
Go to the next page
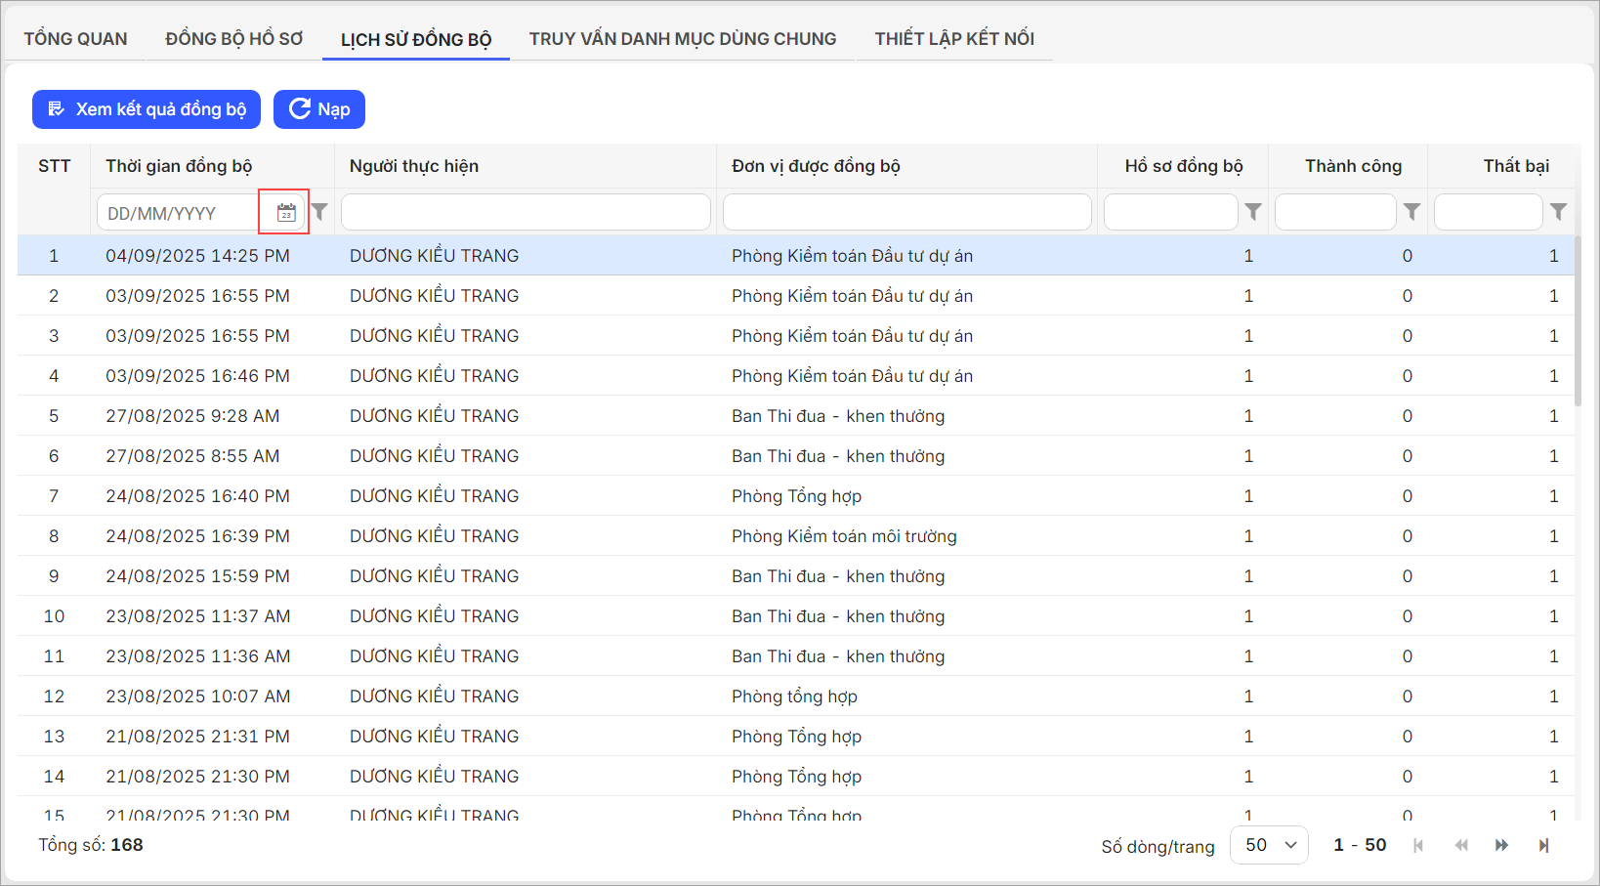[1501, 845]
